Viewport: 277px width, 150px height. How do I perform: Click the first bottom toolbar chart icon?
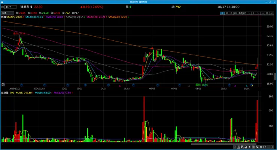[x=234, y=147]
